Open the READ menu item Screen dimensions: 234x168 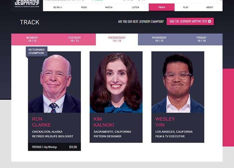[x=84, y=7]
